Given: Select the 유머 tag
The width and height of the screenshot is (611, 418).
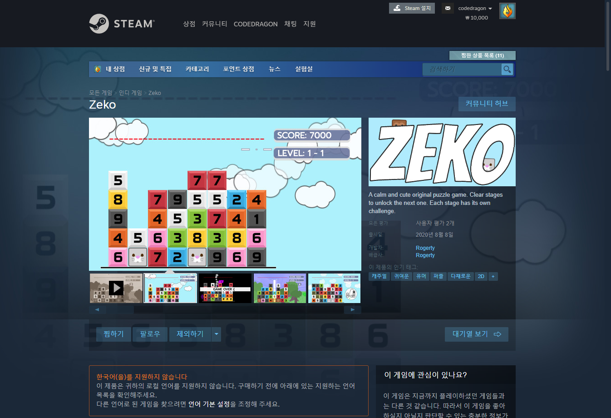Looking at the screenshot, I should tap(421, 276).
